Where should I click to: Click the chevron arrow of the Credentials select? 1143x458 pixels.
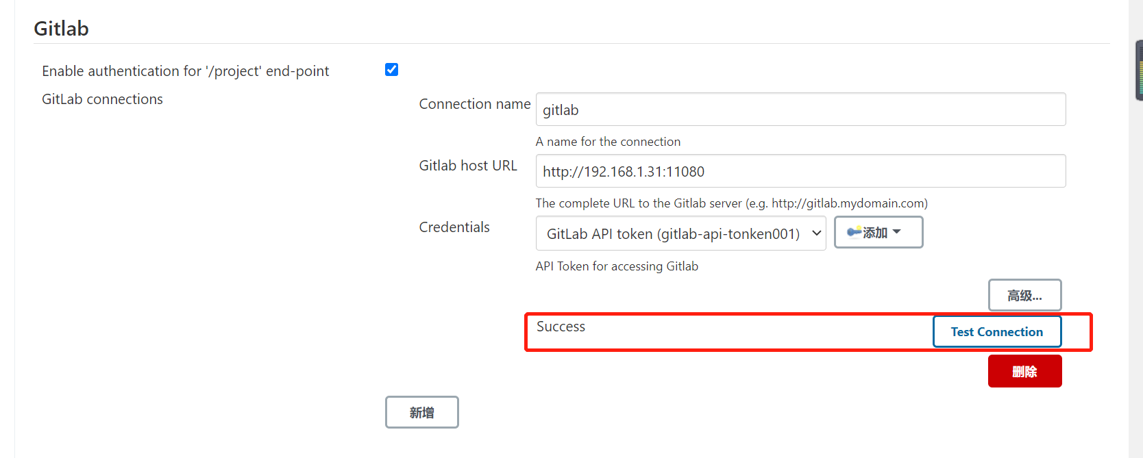point(816,233)
